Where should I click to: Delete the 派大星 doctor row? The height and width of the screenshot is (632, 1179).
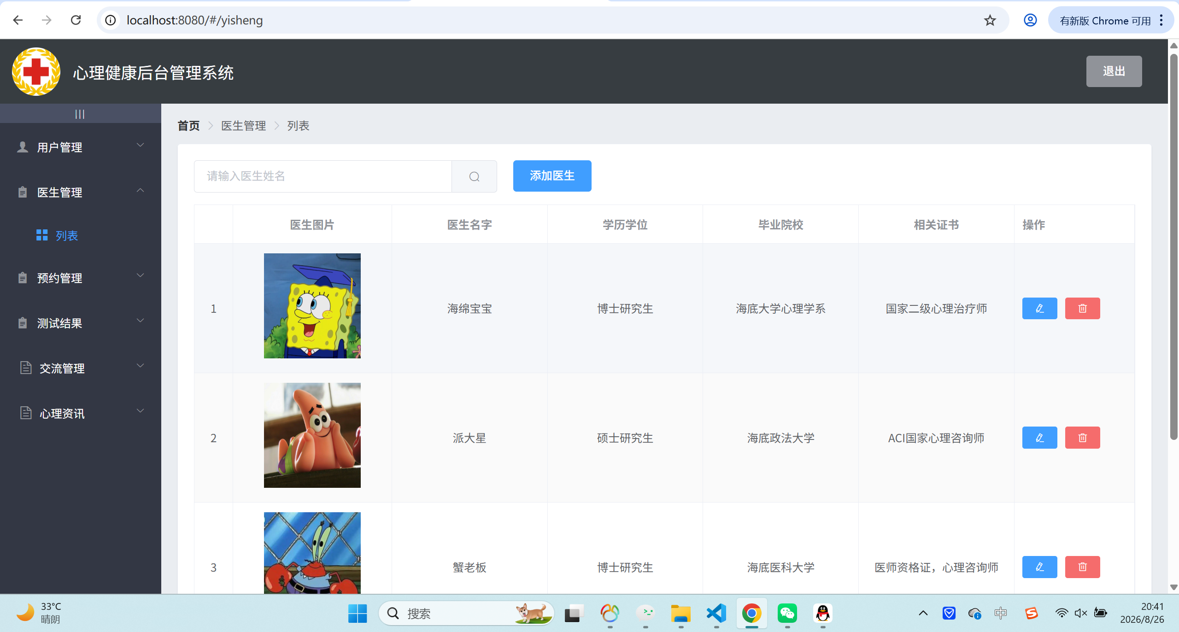(1082, 438)
